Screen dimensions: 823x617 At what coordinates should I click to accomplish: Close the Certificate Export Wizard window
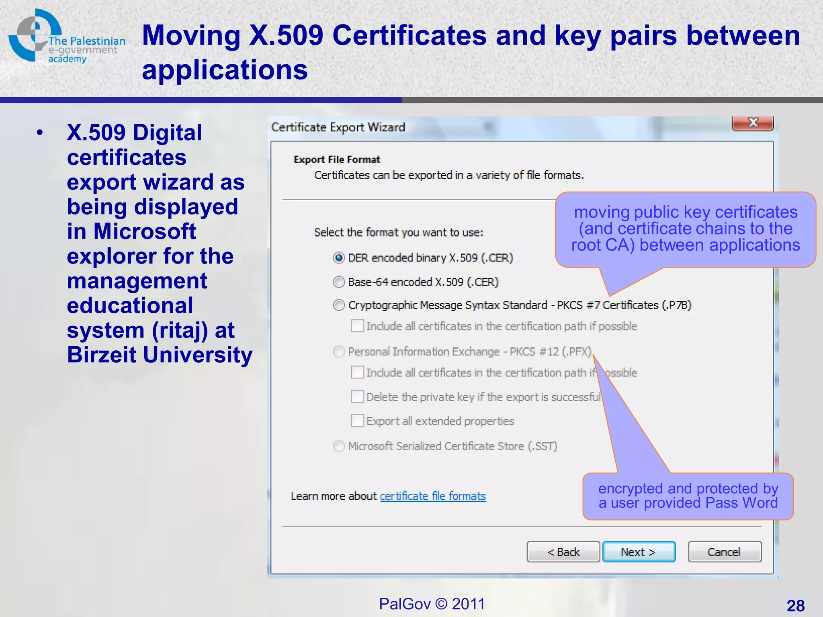753,123
